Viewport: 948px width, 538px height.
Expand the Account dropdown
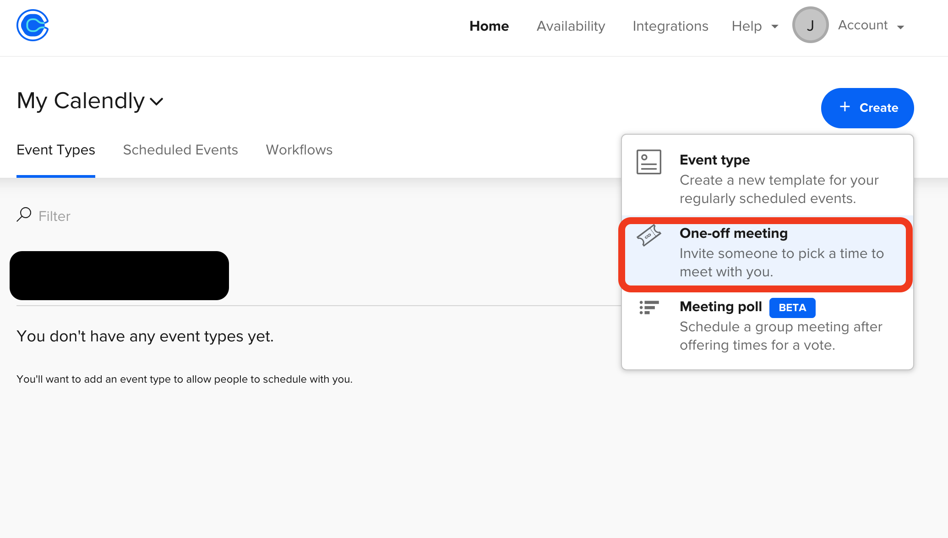point(871,26)
